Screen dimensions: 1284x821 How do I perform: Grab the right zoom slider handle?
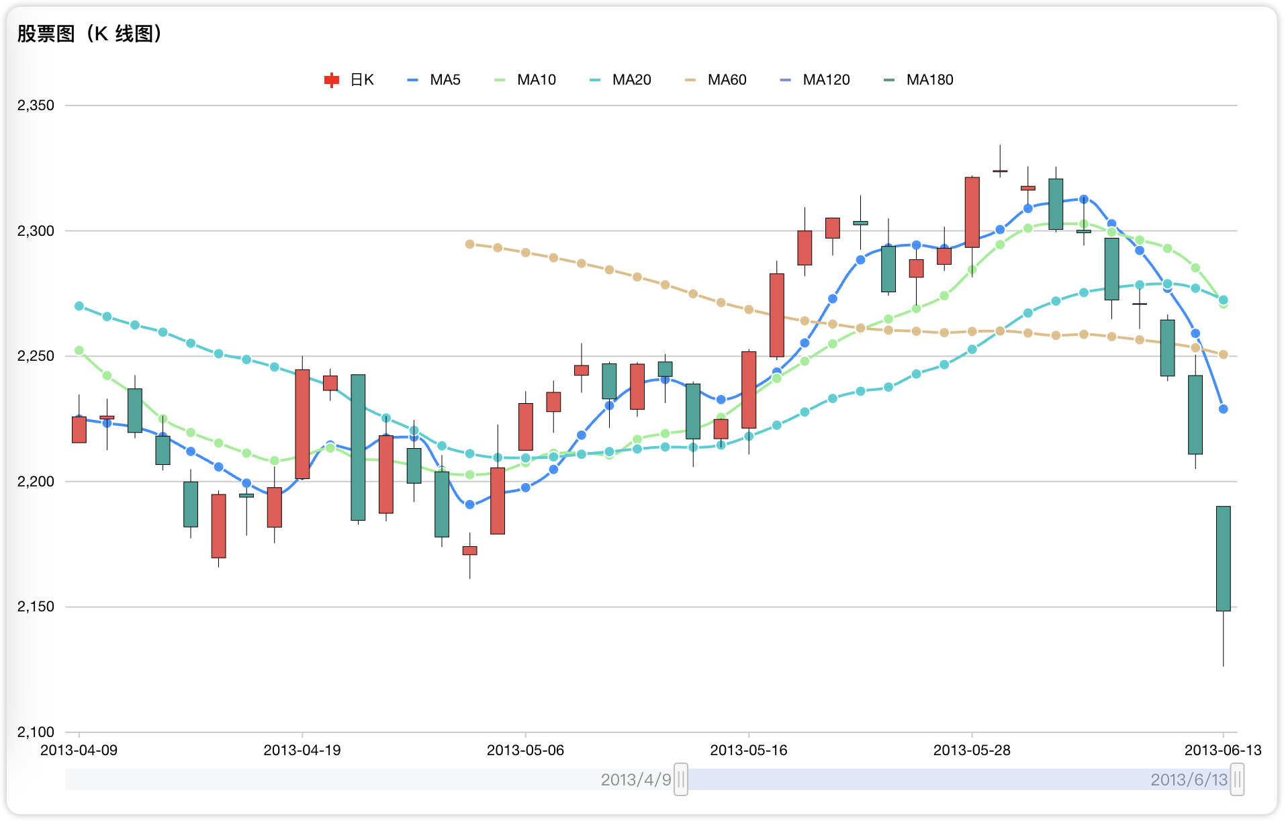[1237, 779]
